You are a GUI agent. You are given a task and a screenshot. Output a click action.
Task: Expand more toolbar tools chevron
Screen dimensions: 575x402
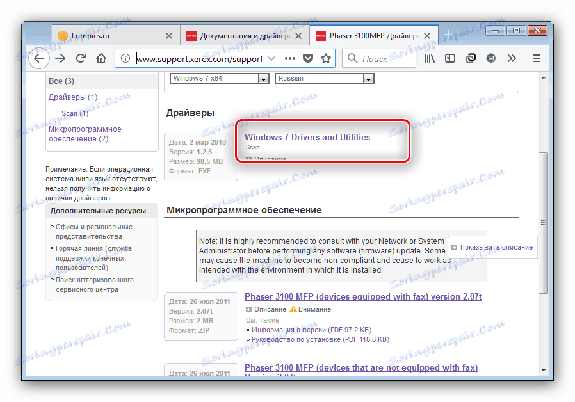pos(512,58)
